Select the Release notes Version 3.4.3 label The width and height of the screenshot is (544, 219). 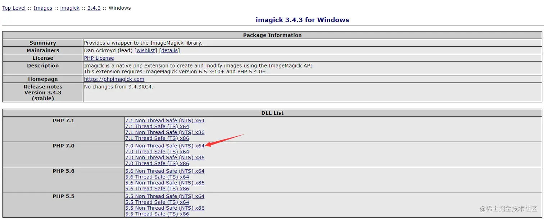tap(43, 92)
